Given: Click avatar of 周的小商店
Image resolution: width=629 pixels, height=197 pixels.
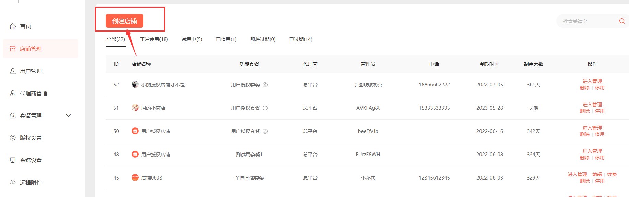Looking at the screenshot, I should [x=135, y=108].
